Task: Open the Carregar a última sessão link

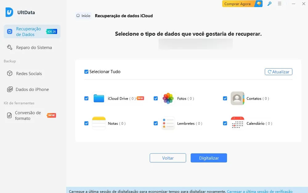Action: point(260,191)
